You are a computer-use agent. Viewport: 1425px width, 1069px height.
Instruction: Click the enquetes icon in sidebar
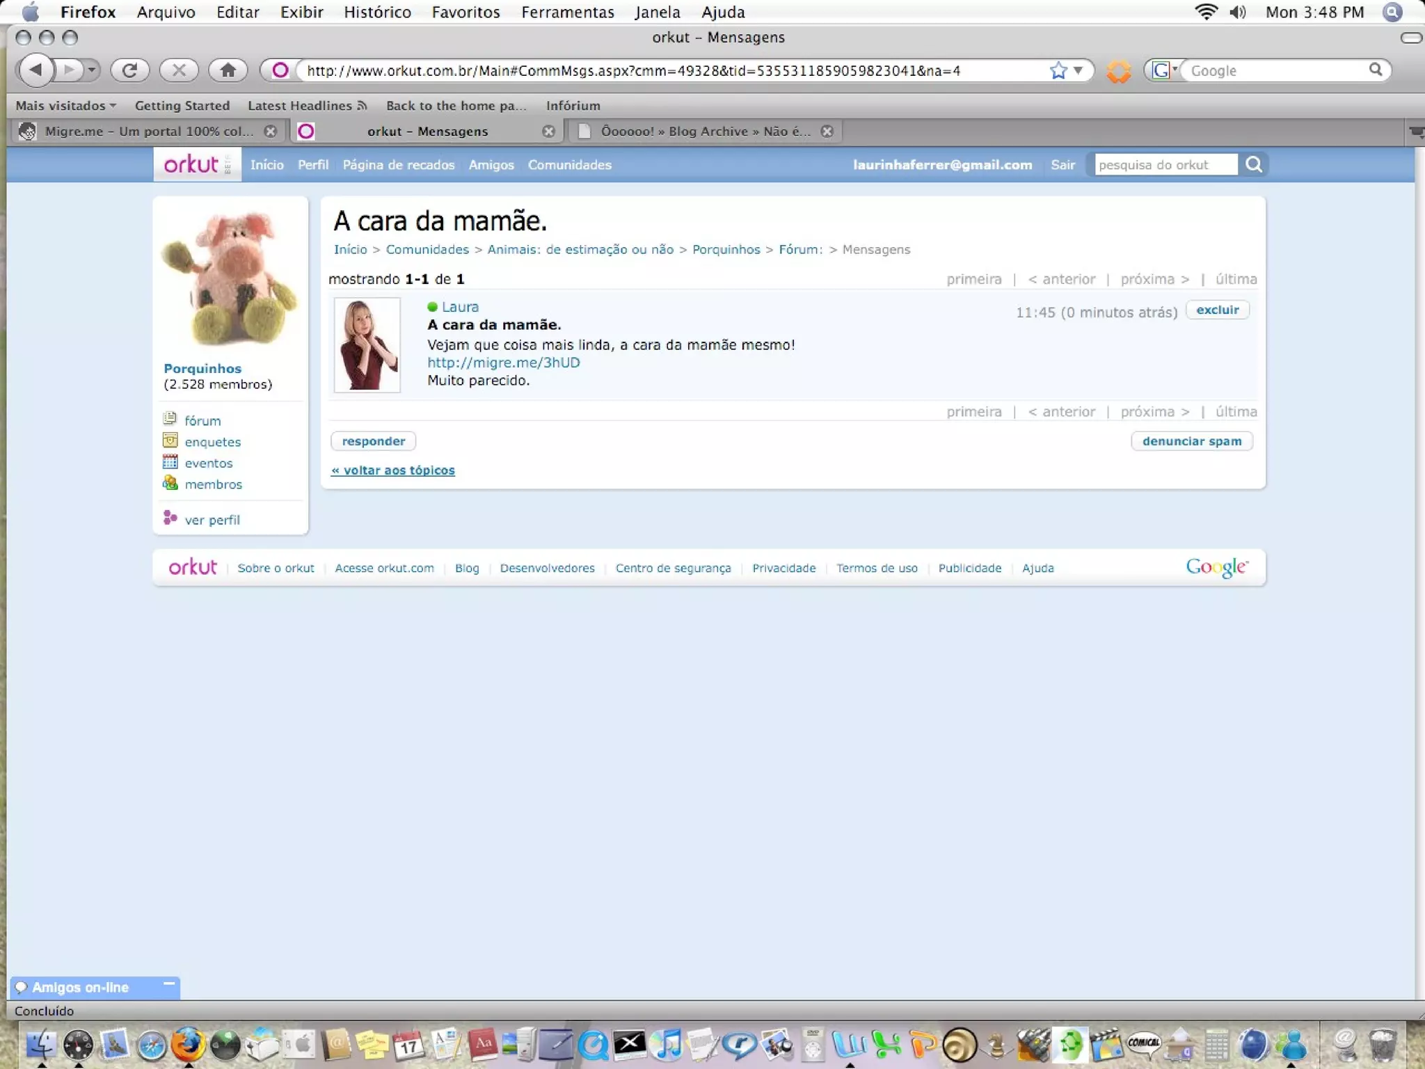tap(170, 441)
